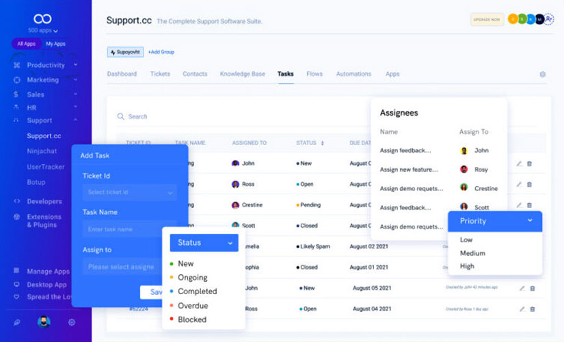The image size is (564, 342).
Task: Collapse the Support category
Action: click(75, 120)
